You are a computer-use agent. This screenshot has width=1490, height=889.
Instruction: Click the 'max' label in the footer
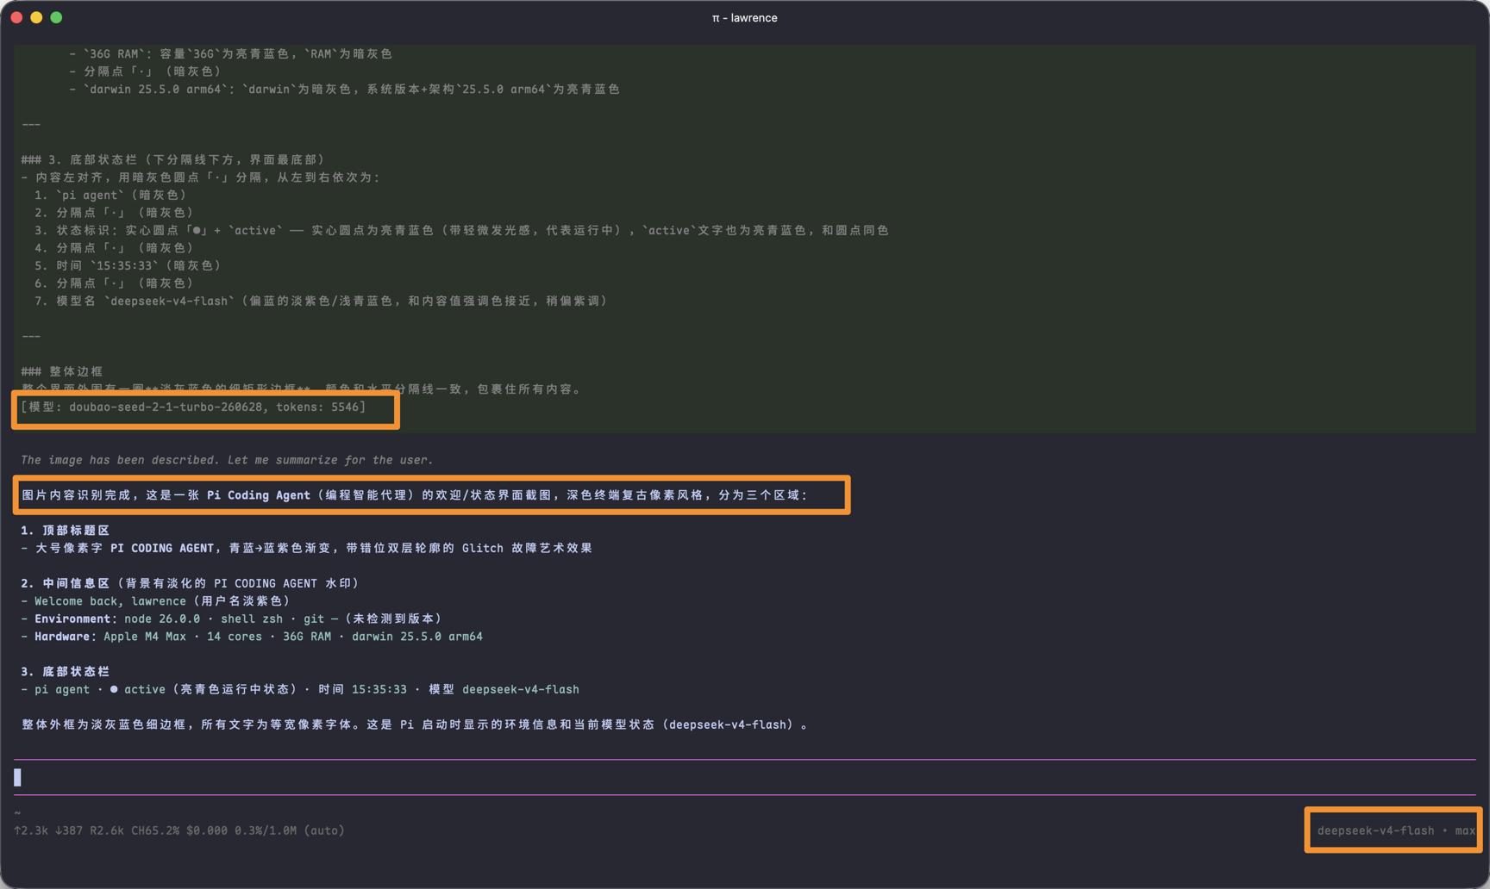[1465, 830]
